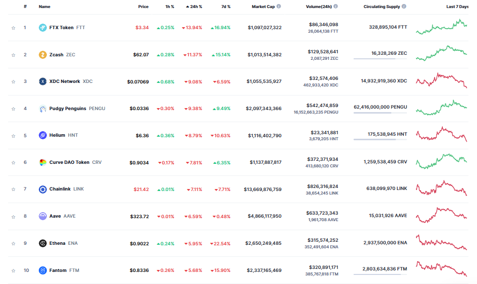477x284 pixels.
Task: Sort table by Volume(24h) header
Action: tap(319, 7)
